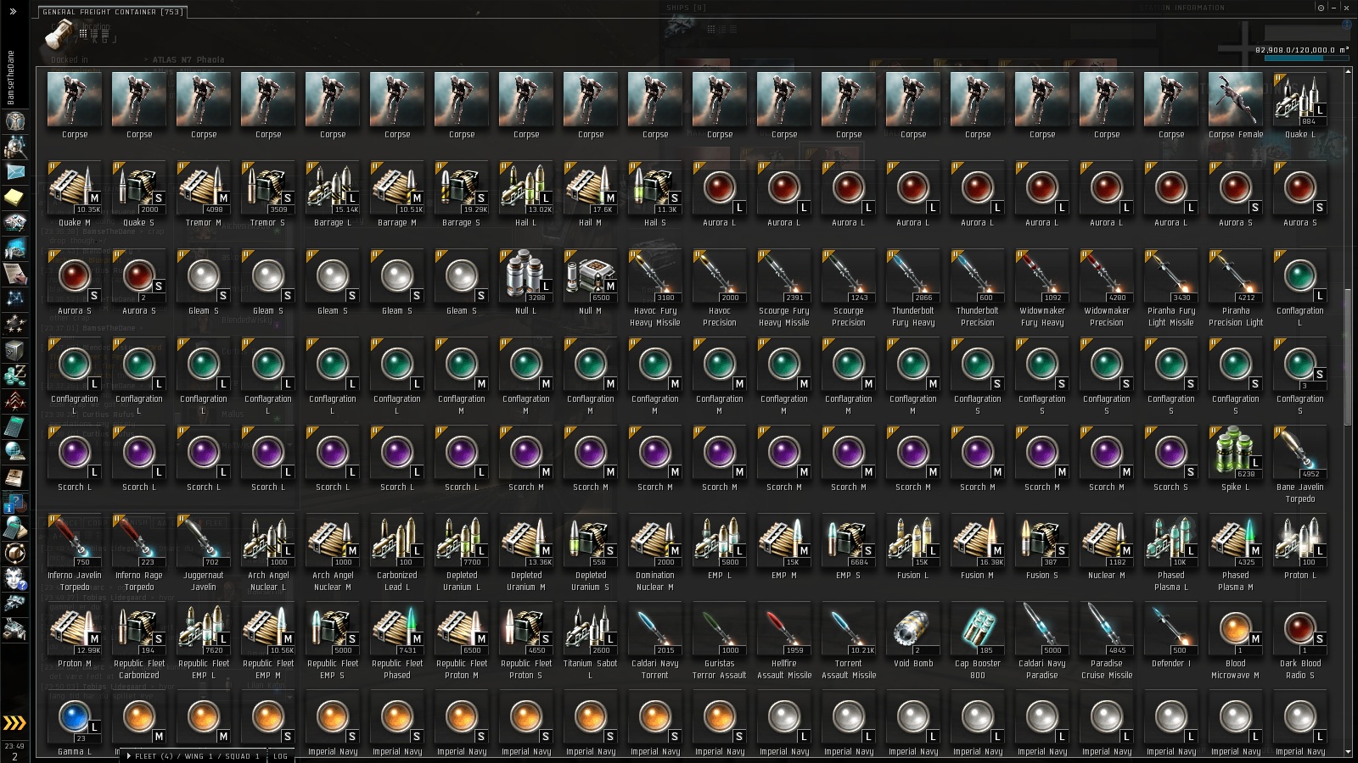Select the EMP M ammo stack
The height and width of the screenshot is (763, 1358).
point(783,540)
